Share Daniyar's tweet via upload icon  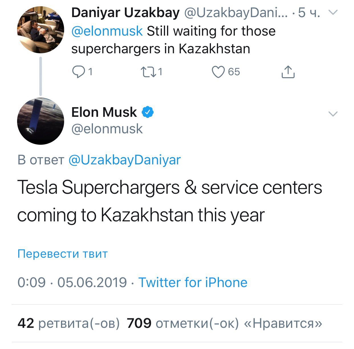coord(288,72)
